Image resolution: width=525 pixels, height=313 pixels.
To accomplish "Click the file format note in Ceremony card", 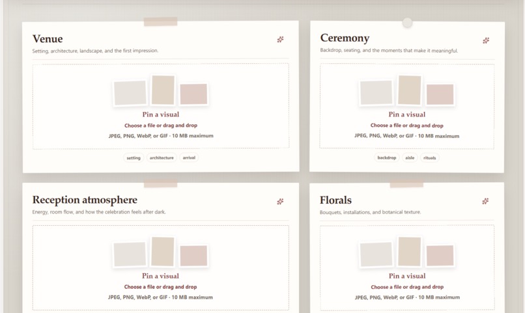I will [x=407, y=136].
